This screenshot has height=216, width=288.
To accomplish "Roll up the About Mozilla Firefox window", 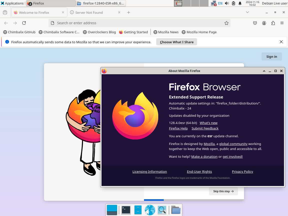I will tap(264, 71).
